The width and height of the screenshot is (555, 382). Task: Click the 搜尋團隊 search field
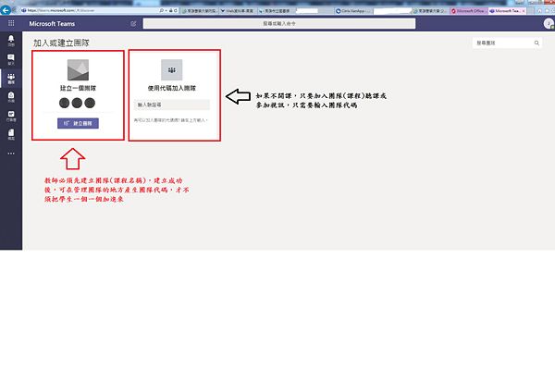(x=499, y=43)
